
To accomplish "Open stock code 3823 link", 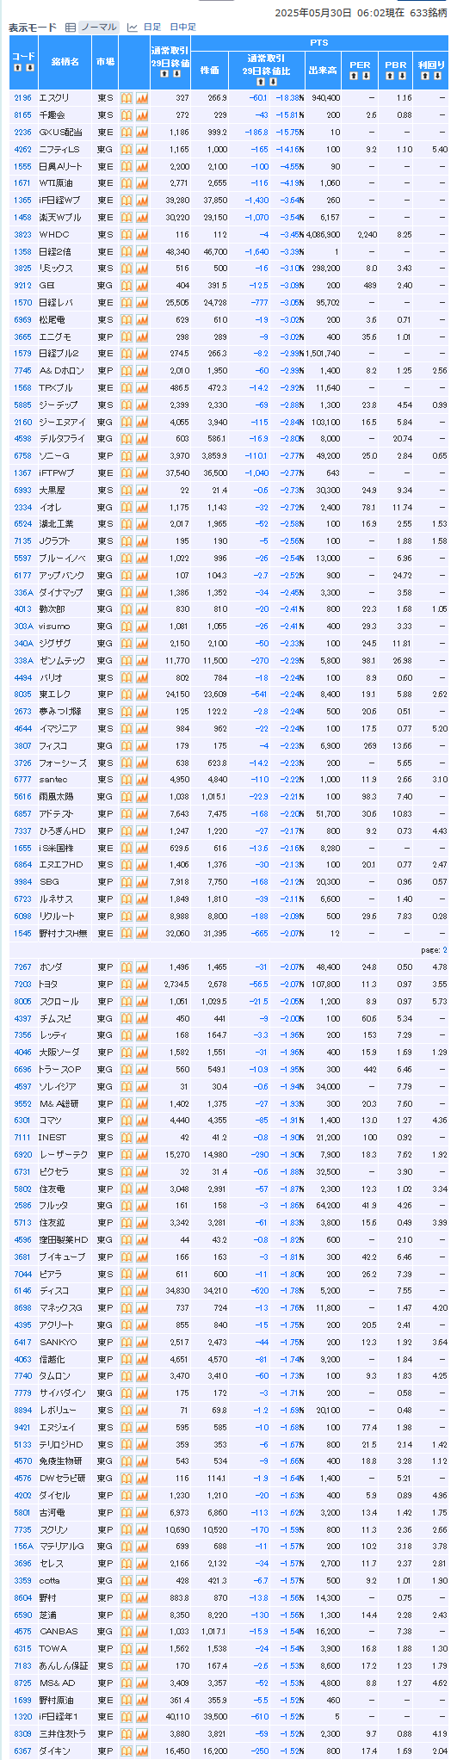I will 23,234.
